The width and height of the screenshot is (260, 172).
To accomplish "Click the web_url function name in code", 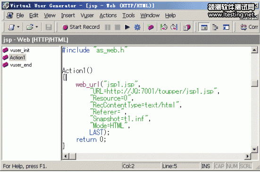I will pos(88,85).
